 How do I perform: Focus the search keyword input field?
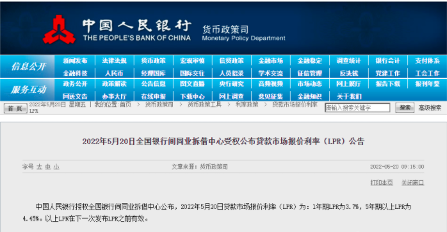(357, 108)
